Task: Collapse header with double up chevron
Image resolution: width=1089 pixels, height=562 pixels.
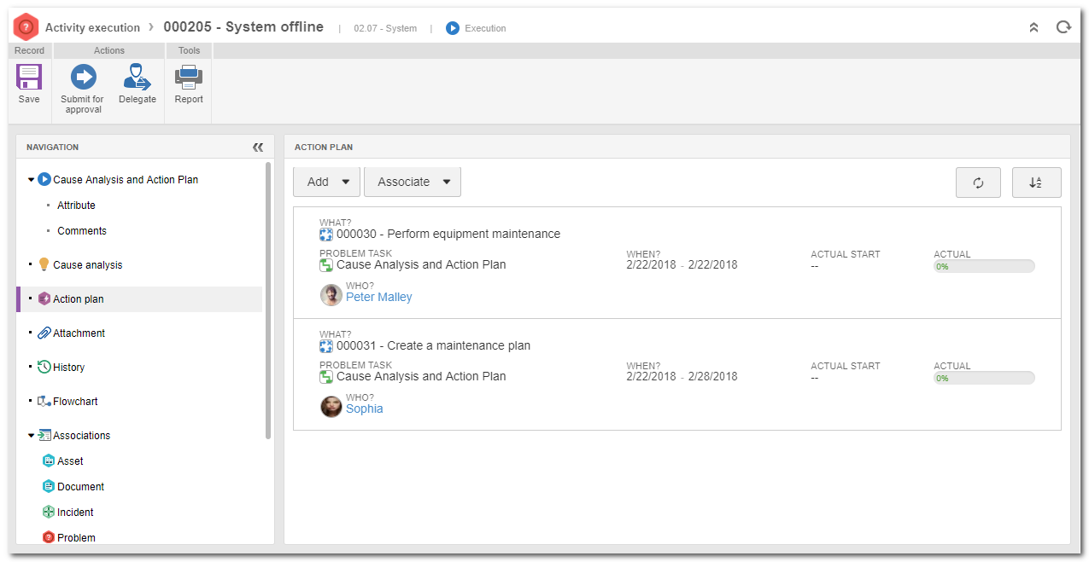Action: (1033, 27)
